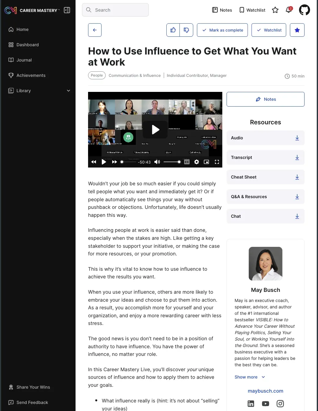Image resolution: width=318 pixels, height=411 pixels.
Task: Download the Cheat Sheet
Action: coord(297,177)
